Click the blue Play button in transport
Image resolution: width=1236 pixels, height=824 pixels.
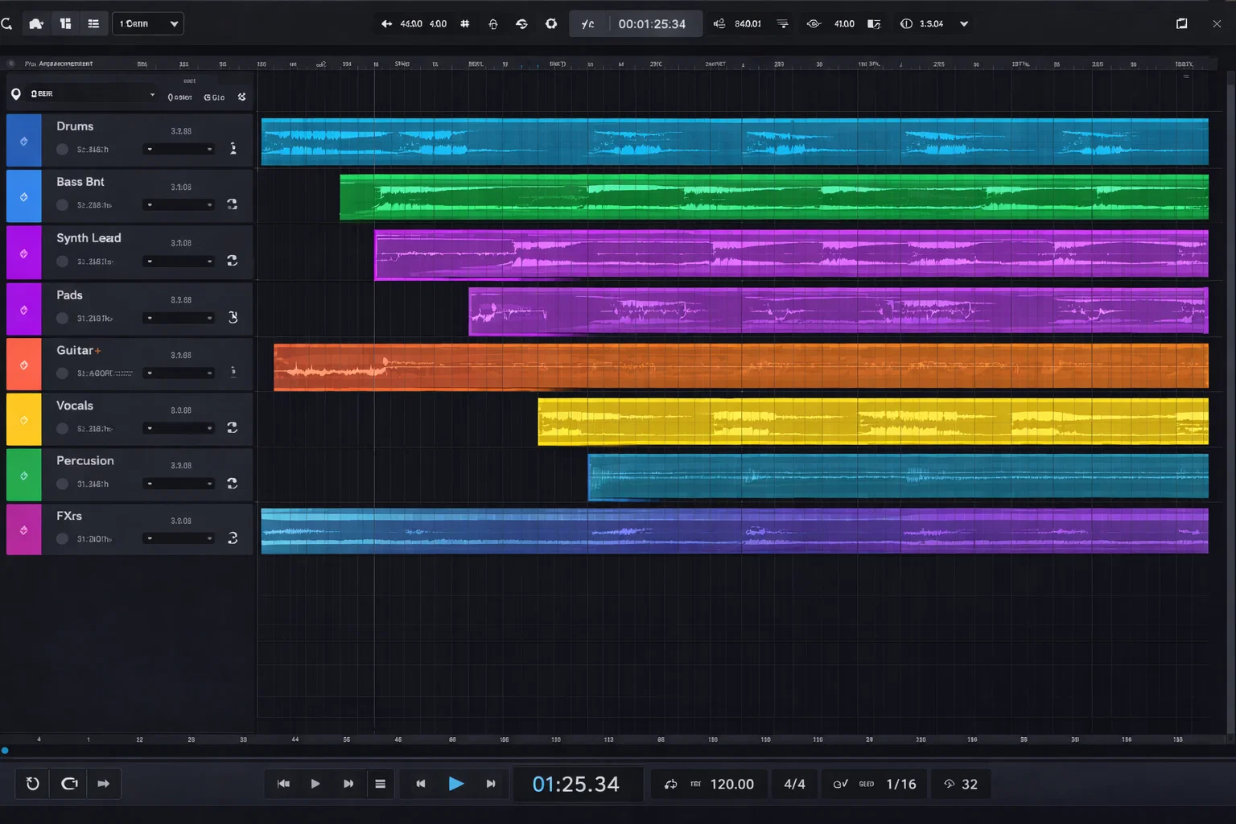click(455, 784)
